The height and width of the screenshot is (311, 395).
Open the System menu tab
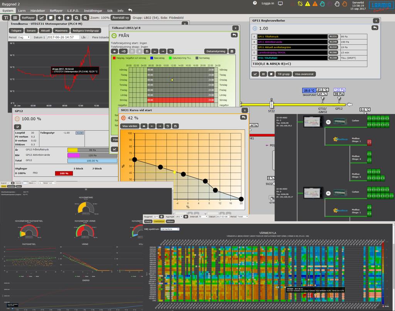tap(8, 10)
